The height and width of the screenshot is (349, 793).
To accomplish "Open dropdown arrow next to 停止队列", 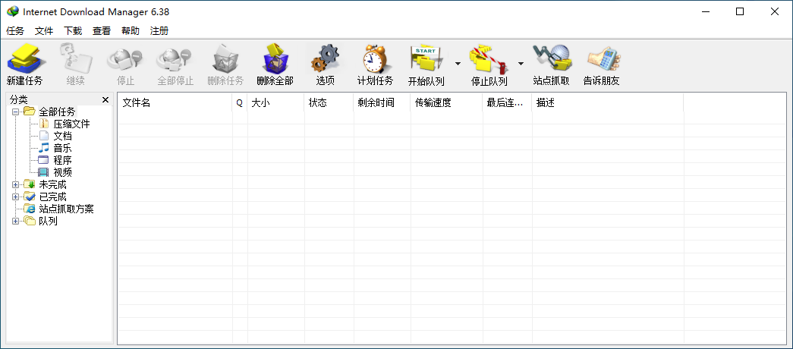I will click(x=521, y=64).
